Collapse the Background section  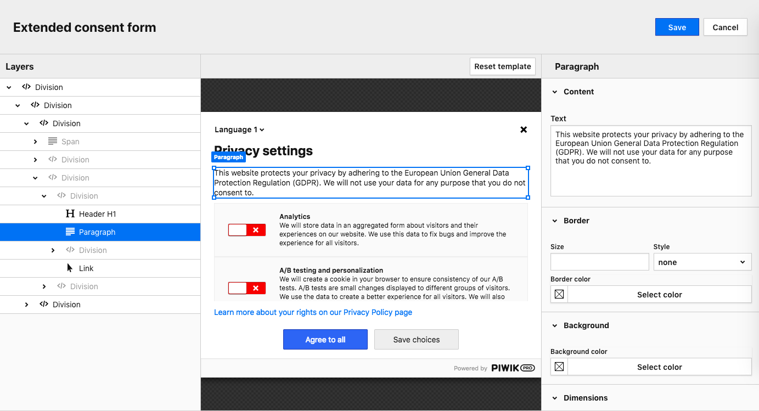(x=555, y=325)
